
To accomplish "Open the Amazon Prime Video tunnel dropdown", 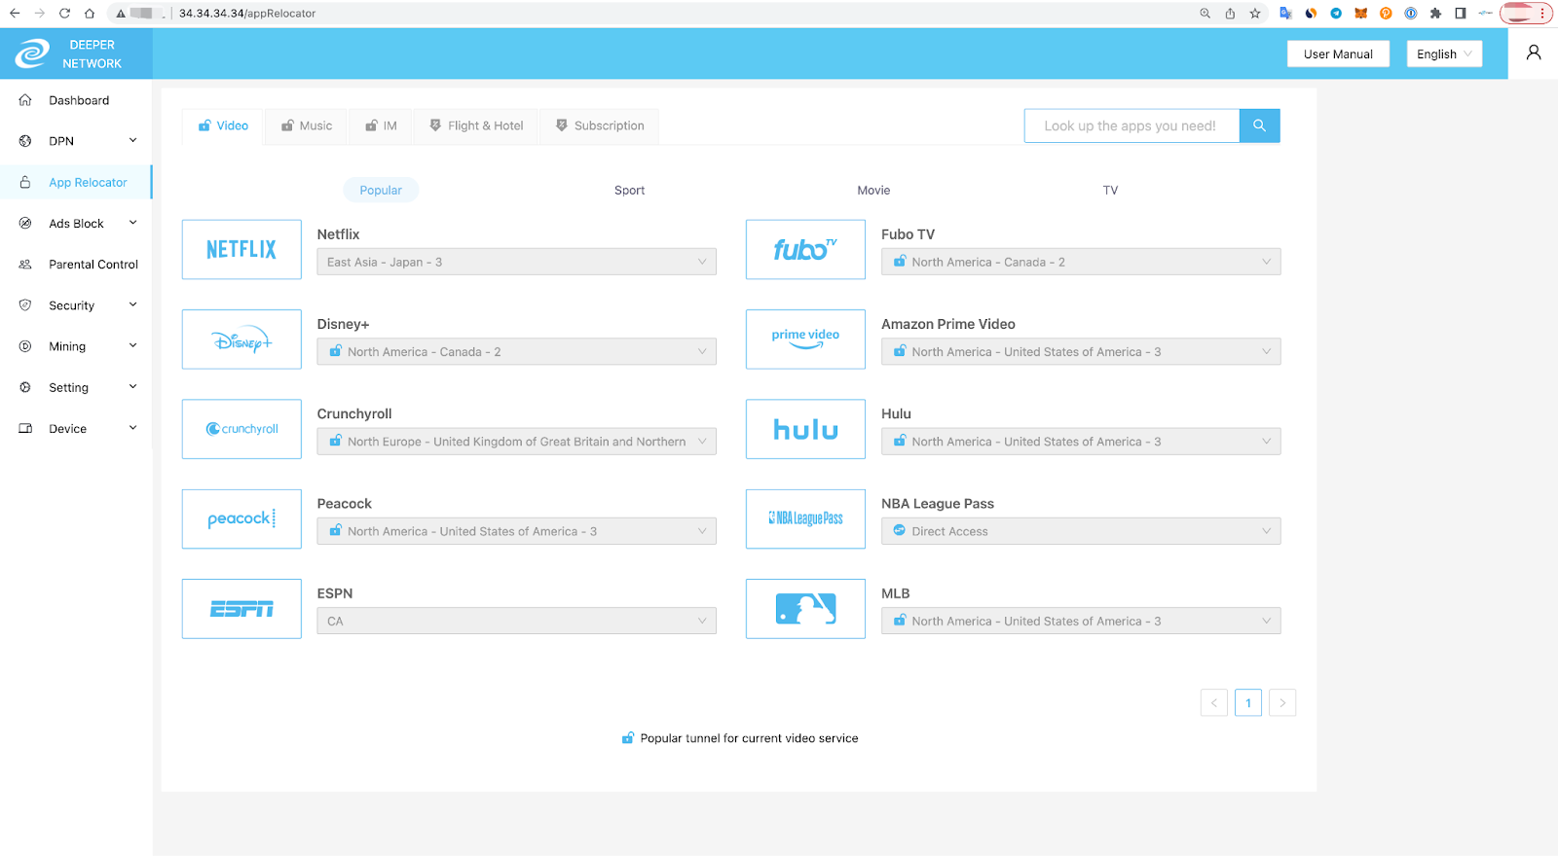I will point(1081,352).
